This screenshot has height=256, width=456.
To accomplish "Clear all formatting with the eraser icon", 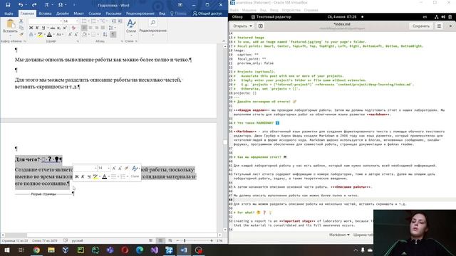I will (x=73, y=28).
